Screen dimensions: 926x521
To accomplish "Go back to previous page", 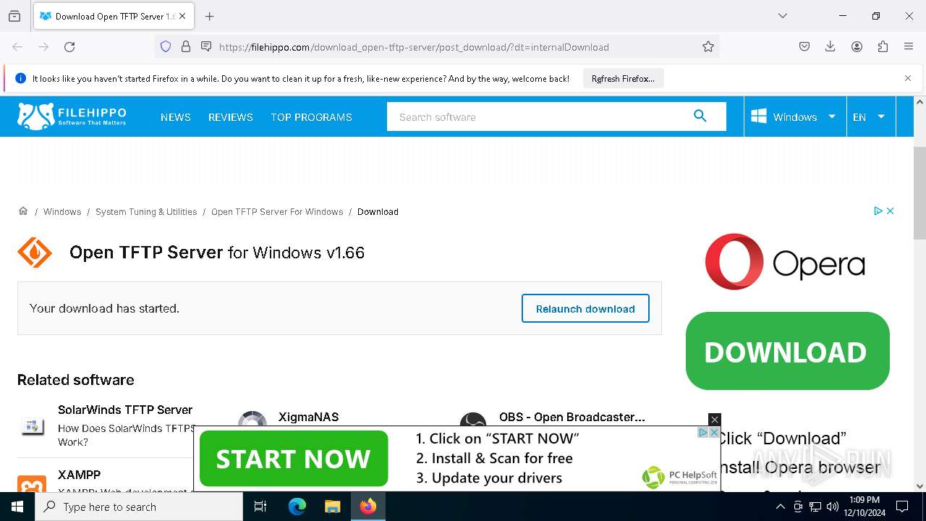I will (x=17, y=47).
